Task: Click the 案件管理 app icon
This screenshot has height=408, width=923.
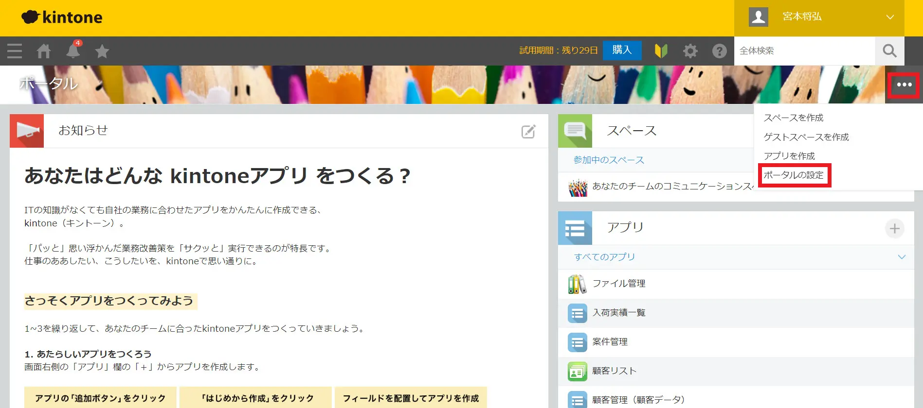Action: click(578, 342)
